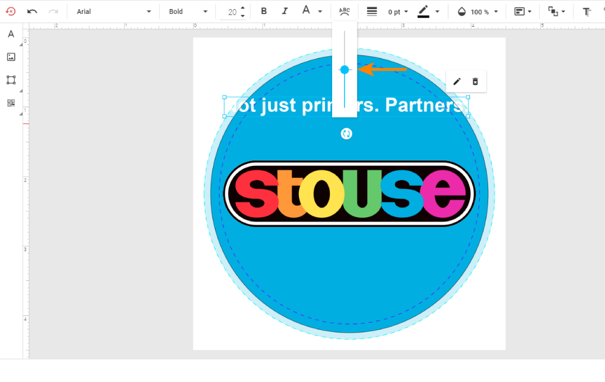This screenshot has width=605, height=382.
Task: Click the curved text ABC icon
Action: click(344, 12)
